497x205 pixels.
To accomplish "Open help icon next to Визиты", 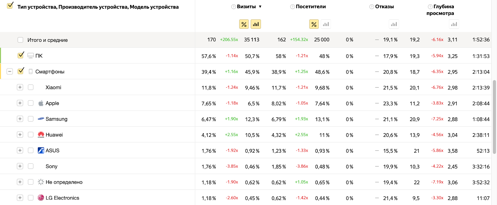I will [x=234, y=7].
